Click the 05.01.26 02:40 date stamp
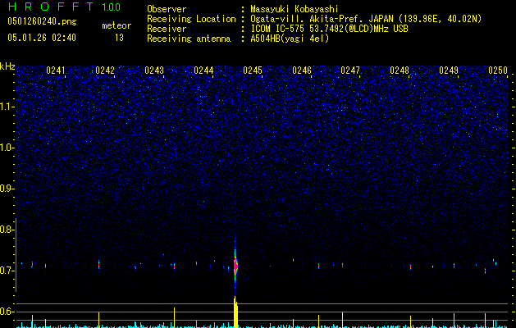This screenshot has width=516, height=328. tap(42, 38)
